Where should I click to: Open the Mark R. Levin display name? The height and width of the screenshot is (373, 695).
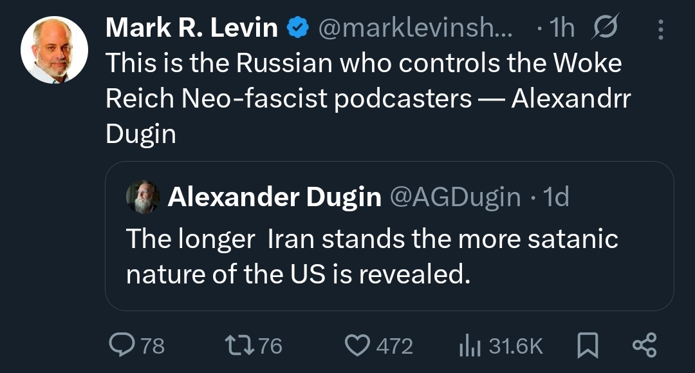pos(192,28)
